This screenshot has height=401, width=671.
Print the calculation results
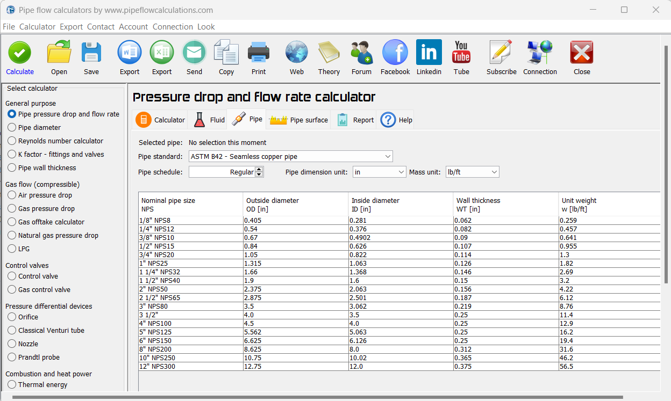(259, 57)
